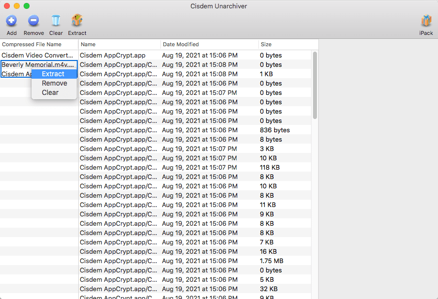The height and width of the screenshot is (299, 438).
Task: Select the file row sized 836 bytes
Action: click(x=197, y=130)
